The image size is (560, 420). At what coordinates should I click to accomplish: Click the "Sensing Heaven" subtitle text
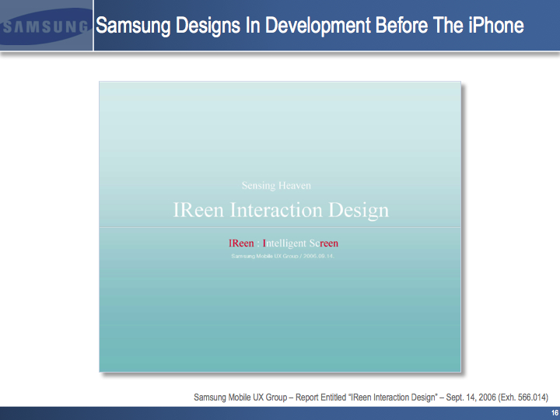(276, 186)
